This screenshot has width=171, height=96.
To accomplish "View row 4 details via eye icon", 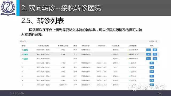I will (151, 63).
